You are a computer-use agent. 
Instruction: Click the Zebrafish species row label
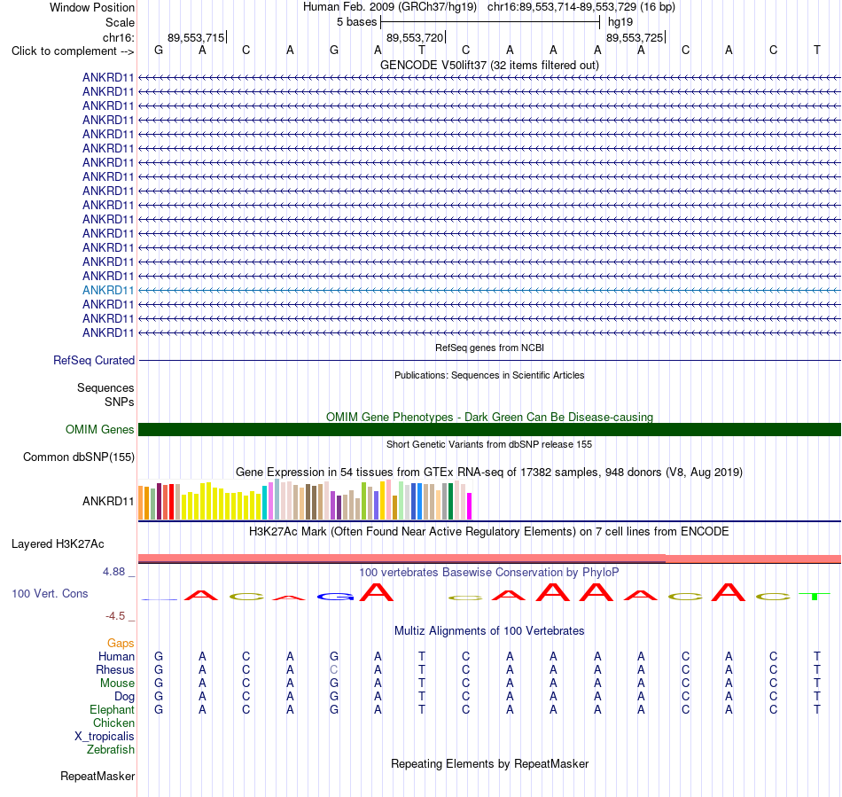(111, 749)
